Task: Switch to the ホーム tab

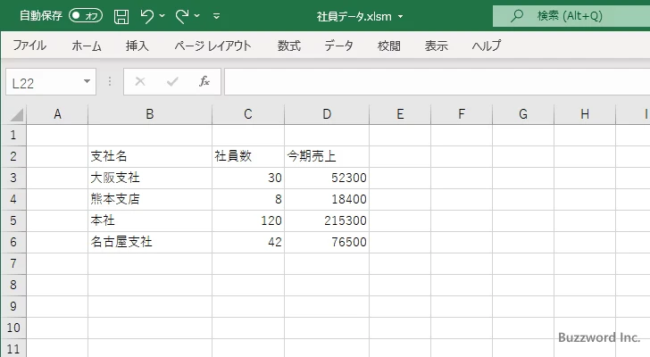Action: [87, 46]
